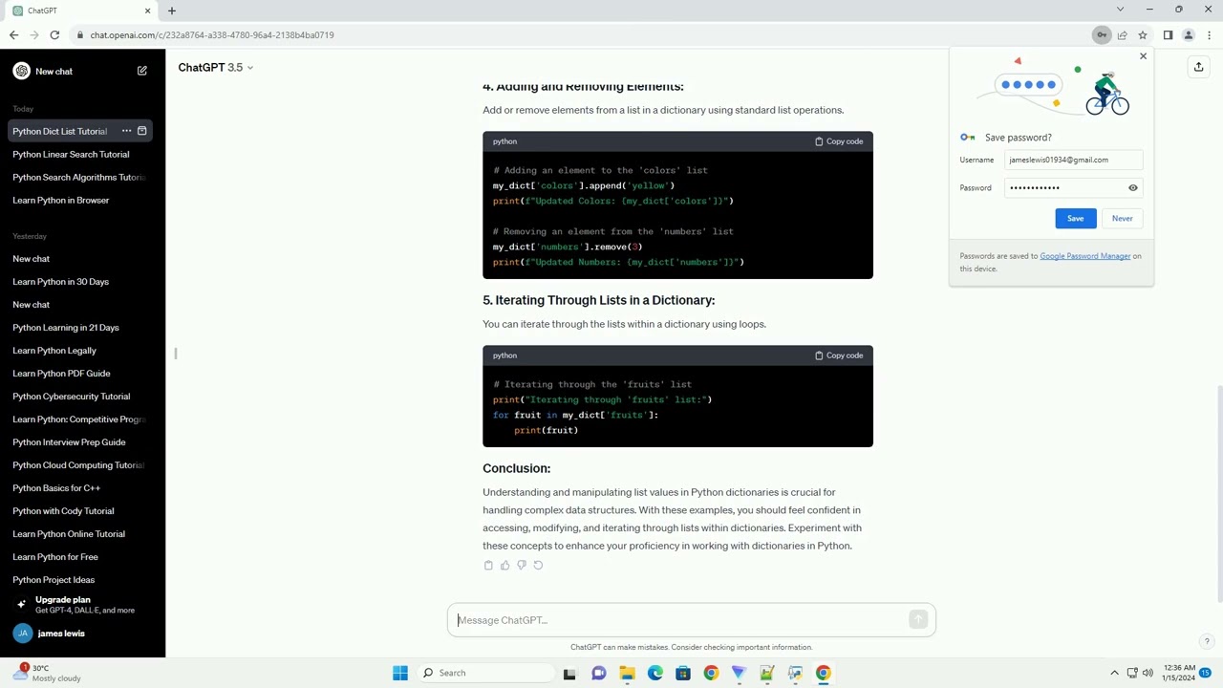This screenshot has width=1223, height=688.
Task: Open the Chrome three-dot menu
Action: pos(1209,35)
